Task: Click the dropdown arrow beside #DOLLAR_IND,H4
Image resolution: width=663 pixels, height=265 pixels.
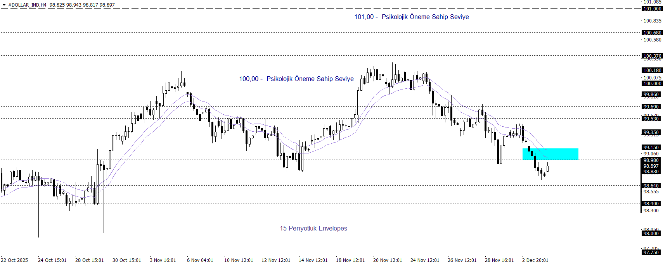Action: click(x=4, y=5)
